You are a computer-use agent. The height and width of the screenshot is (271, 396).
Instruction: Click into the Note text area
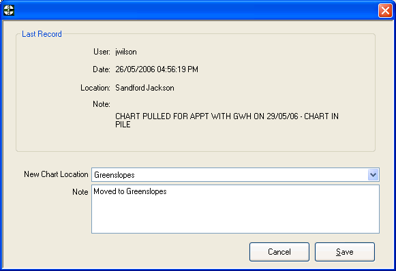tap(235, 209)
